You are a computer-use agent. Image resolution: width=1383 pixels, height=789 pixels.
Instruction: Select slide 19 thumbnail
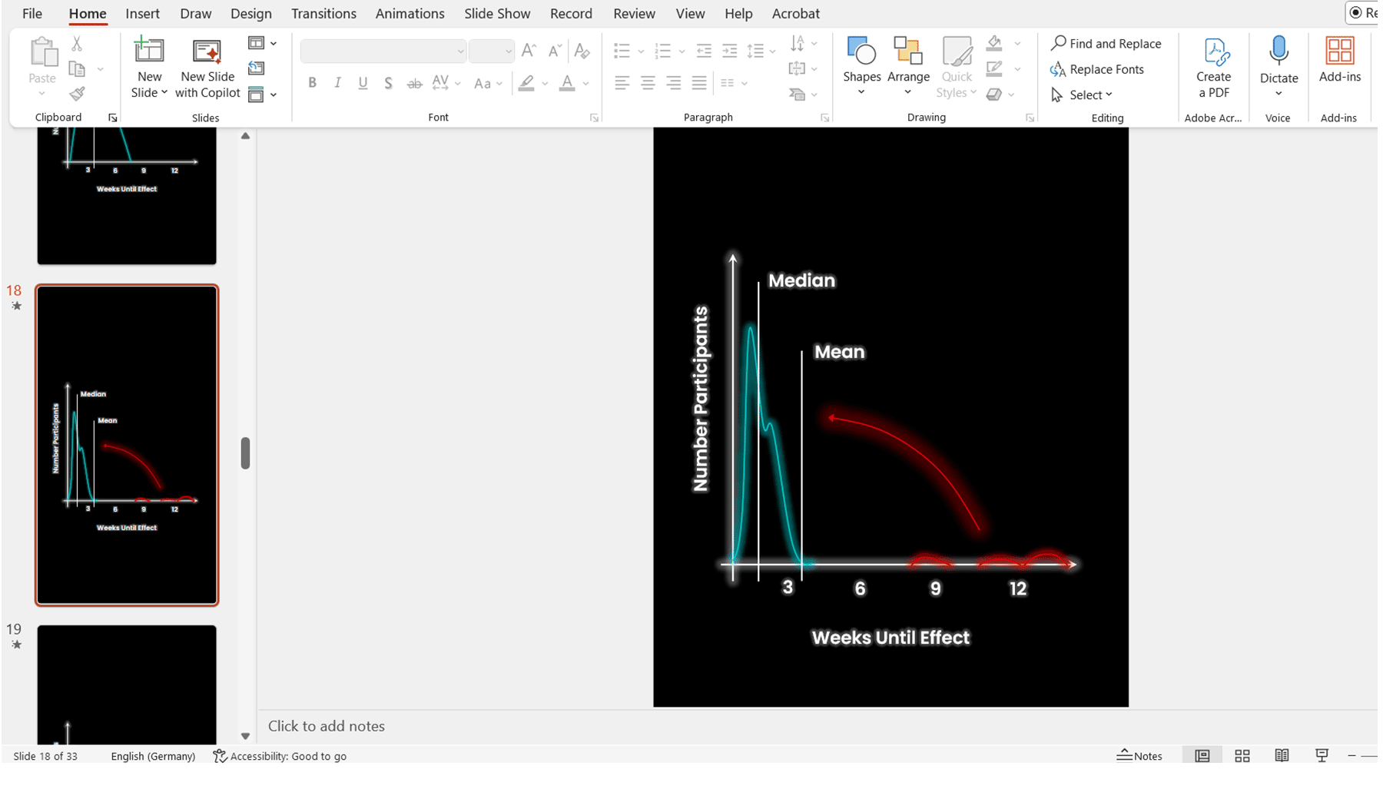tap(127, 684)
